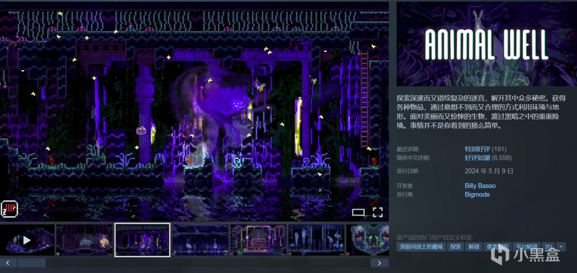The image size is (577, 273).
Task: Click the 发行商 label
Action: tap(405, 195)
